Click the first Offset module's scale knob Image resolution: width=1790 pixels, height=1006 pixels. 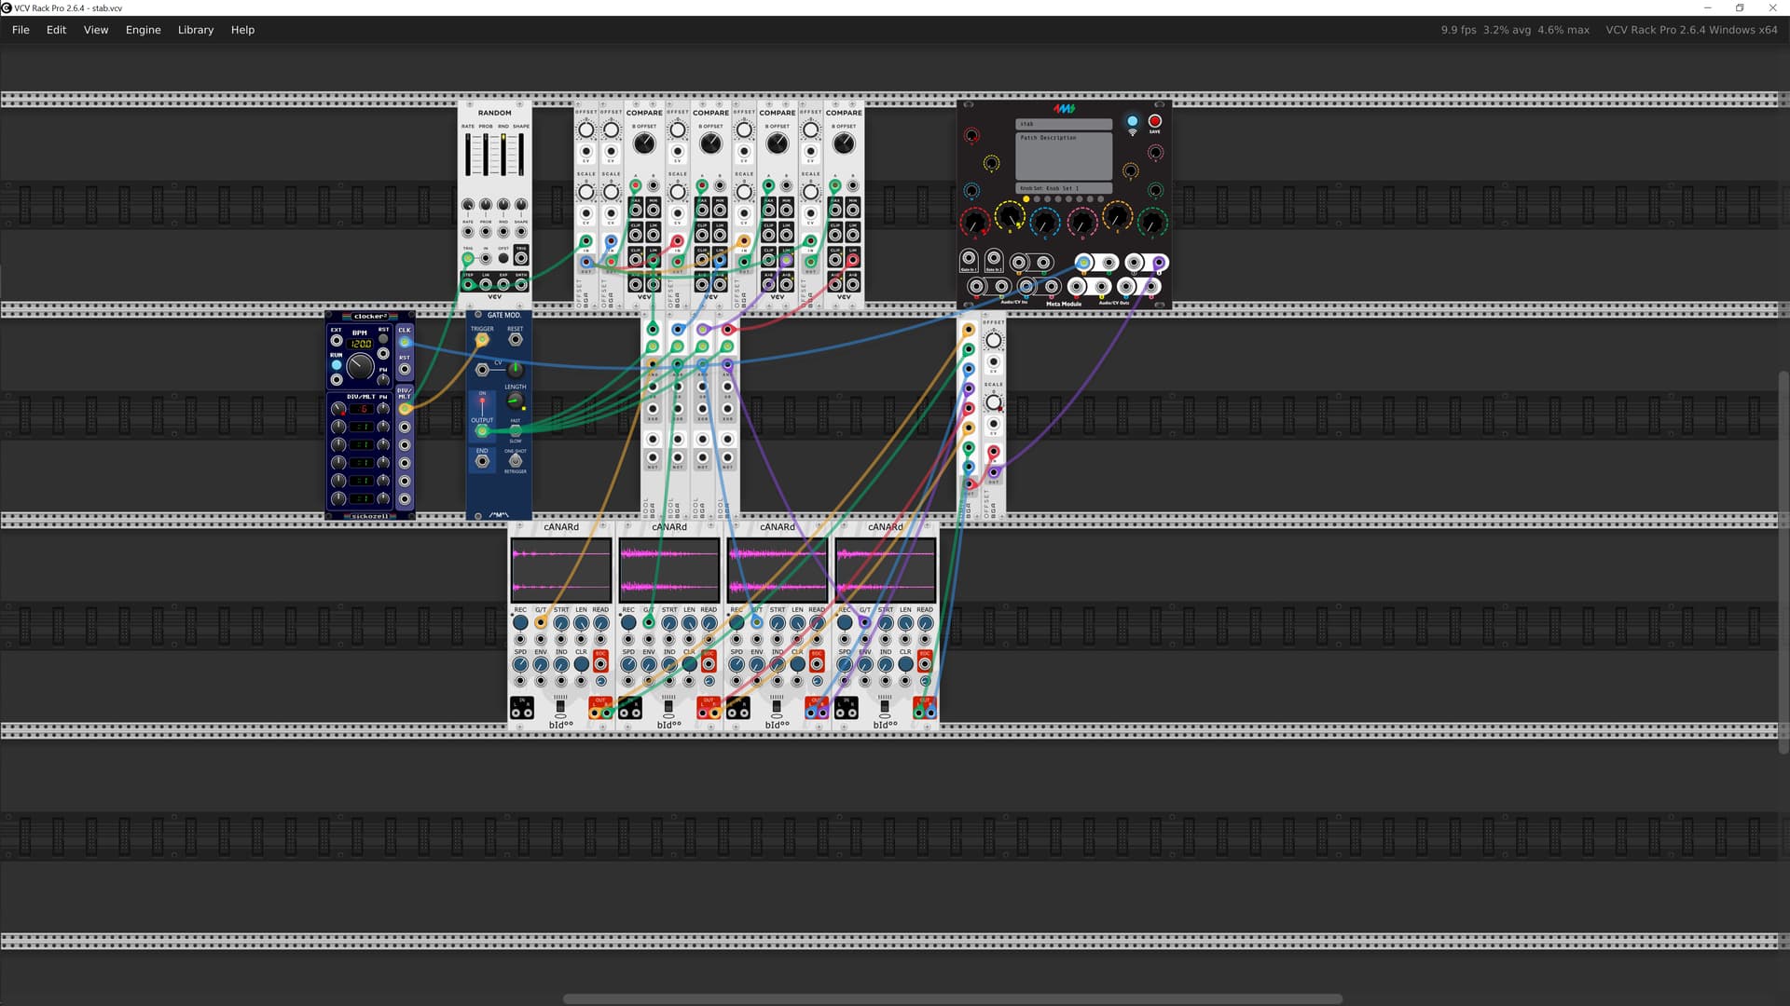pos(586,192)
